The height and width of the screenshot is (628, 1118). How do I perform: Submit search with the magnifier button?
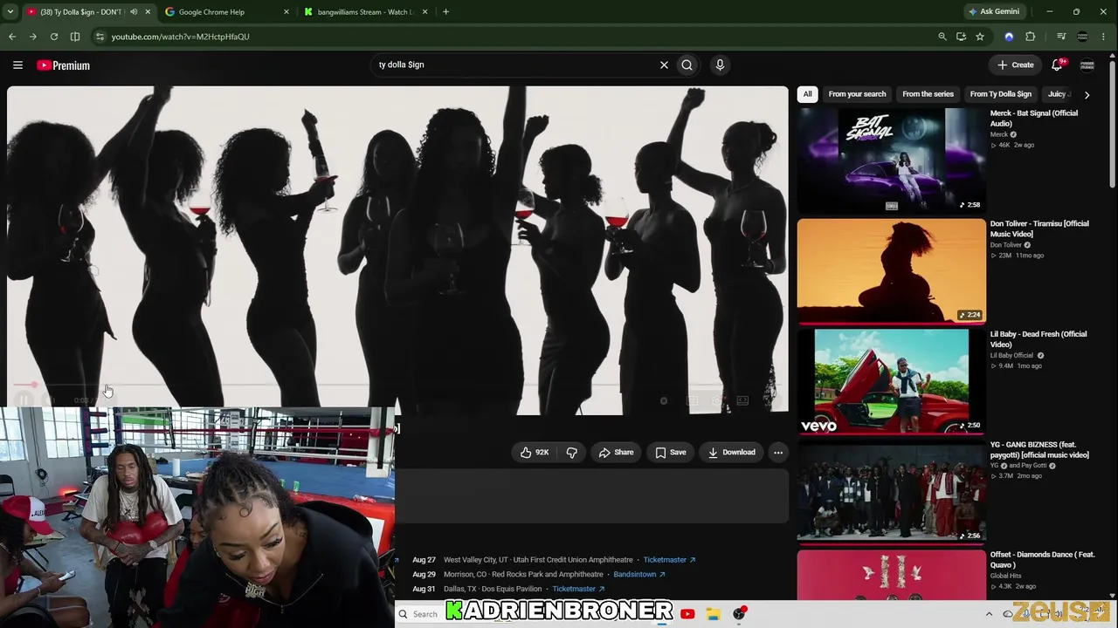point(687,65)
